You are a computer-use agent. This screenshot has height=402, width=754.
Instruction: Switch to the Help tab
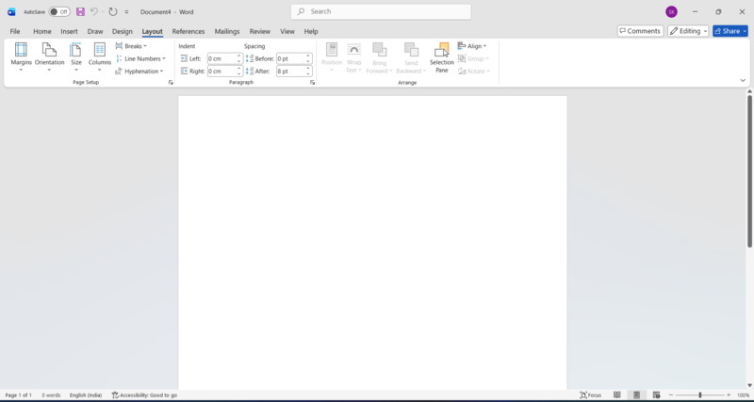tap(311, 31)
